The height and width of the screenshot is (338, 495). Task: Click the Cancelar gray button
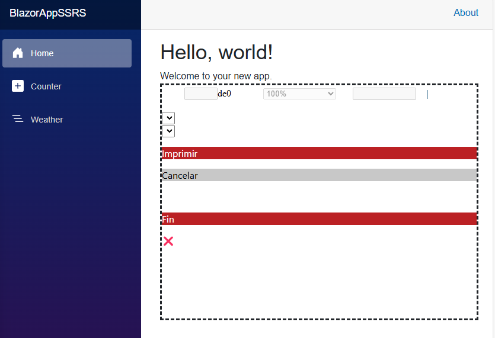(x=319, y=175)
